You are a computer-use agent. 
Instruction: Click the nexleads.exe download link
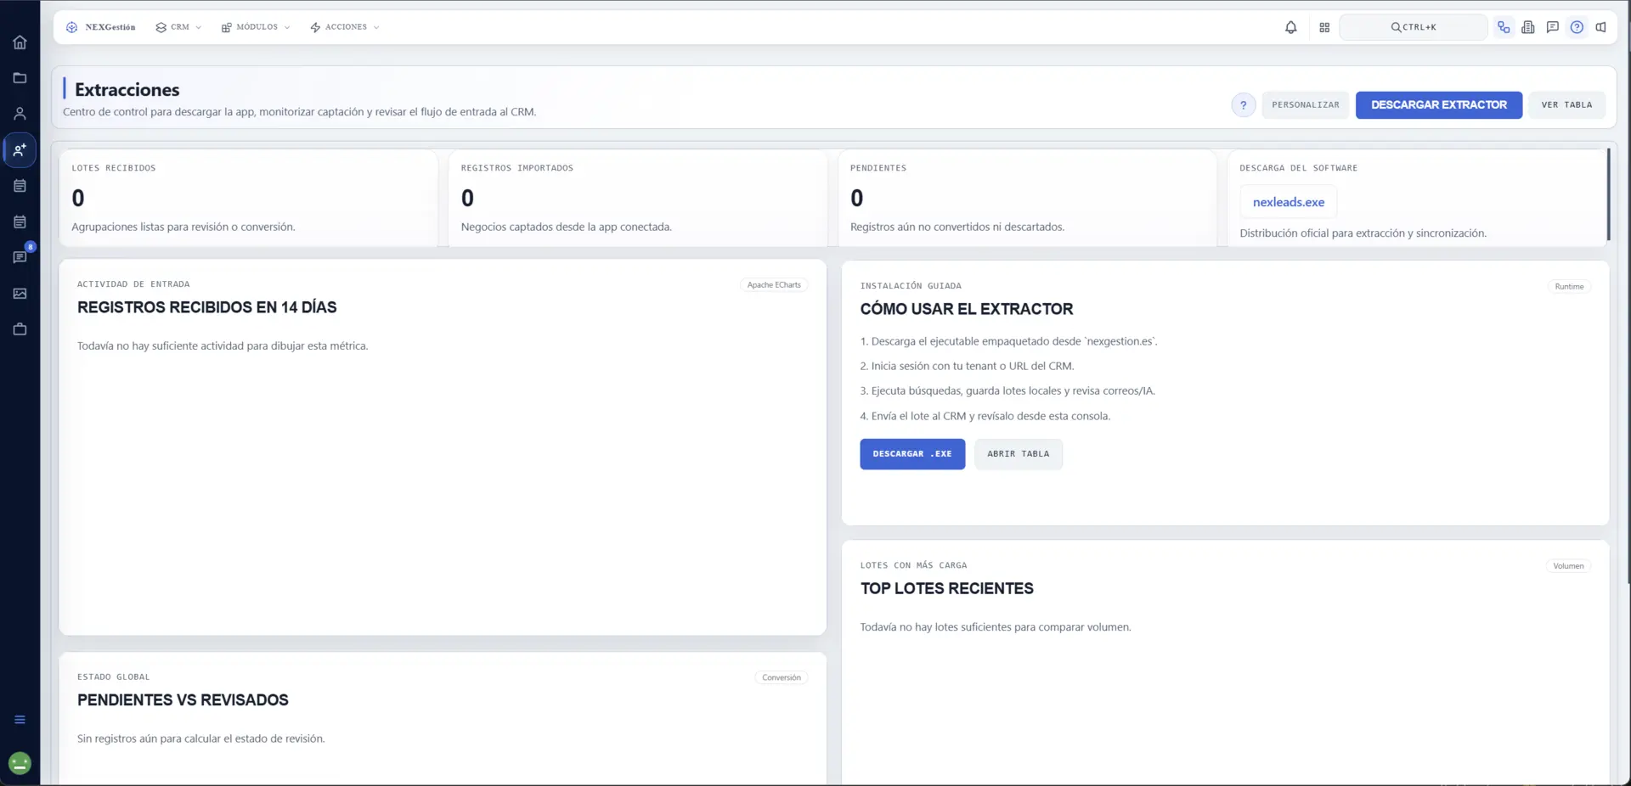(x=1288, y=202)
